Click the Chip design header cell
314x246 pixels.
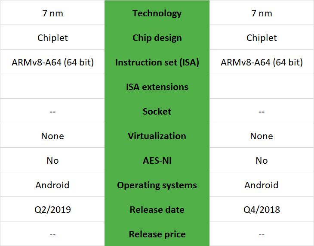point(157,37)
